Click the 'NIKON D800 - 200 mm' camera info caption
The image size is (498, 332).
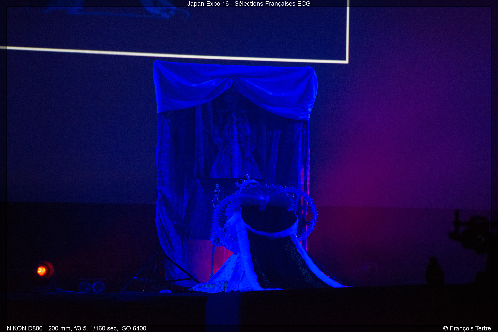[x=77, y=328]
